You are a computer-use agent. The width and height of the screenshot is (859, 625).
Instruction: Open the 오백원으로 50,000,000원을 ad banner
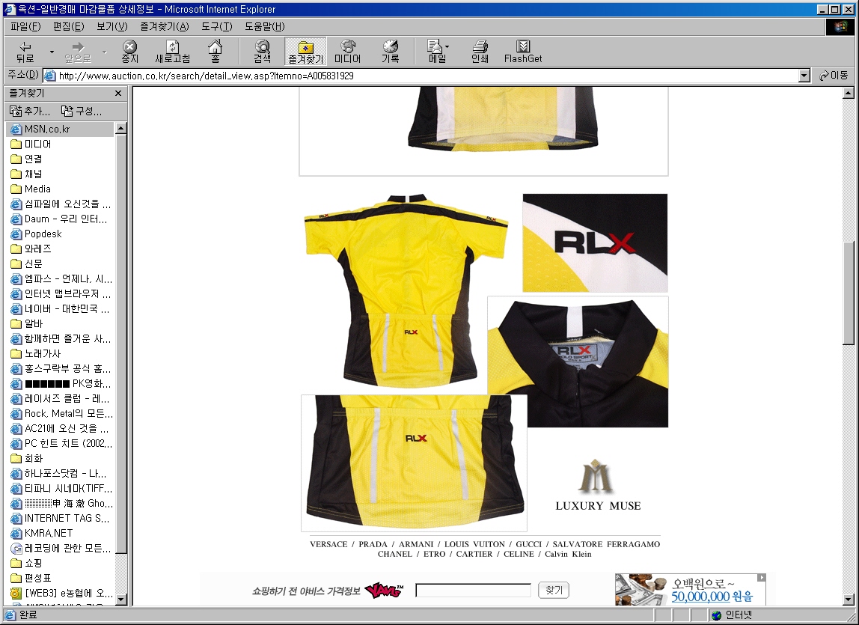click(690, 589)
